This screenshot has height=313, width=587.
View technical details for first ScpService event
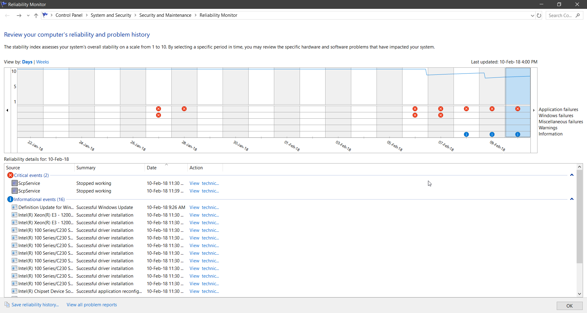point(204,183)
